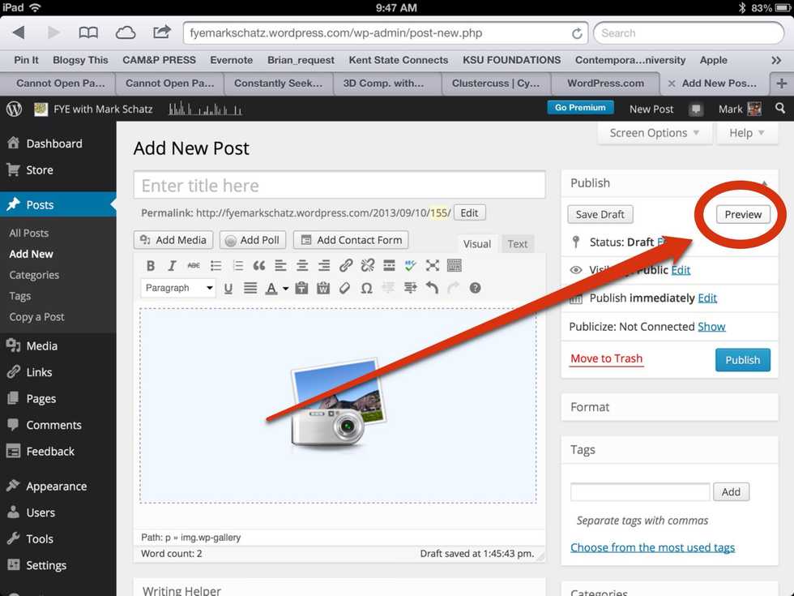This screenshot has width=794, height=596.
Task: Apply italic formatting in editor toolbar
Action: (x=172, y=266)
